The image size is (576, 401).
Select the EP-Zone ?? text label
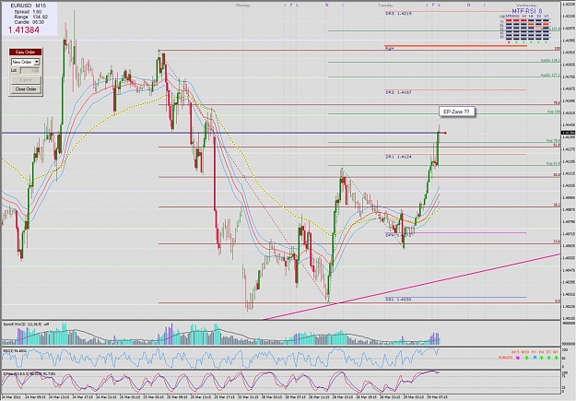[x=456, y=112]
